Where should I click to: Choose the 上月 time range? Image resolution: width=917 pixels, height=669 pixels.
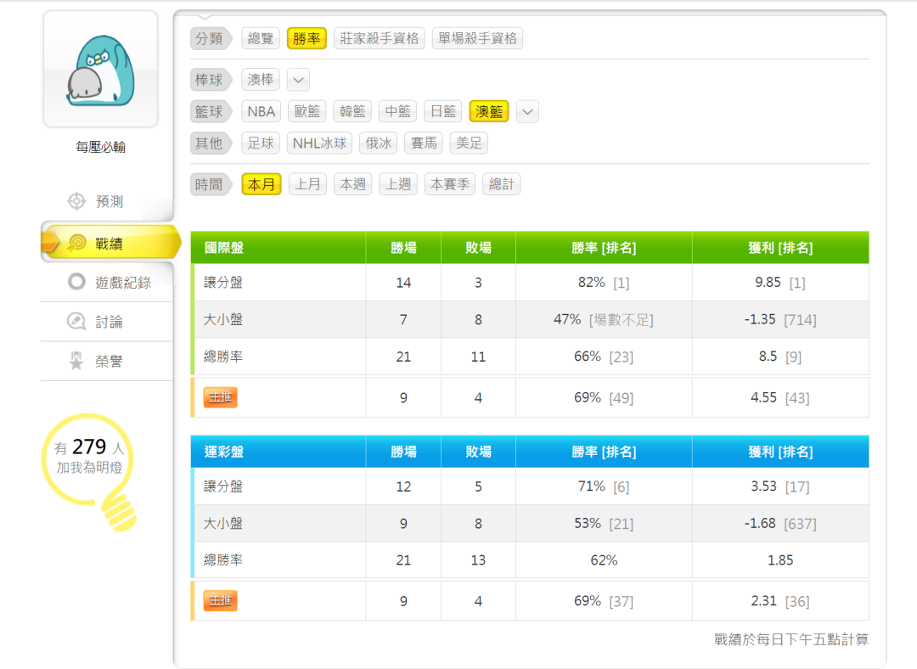[x=307, y=184]
